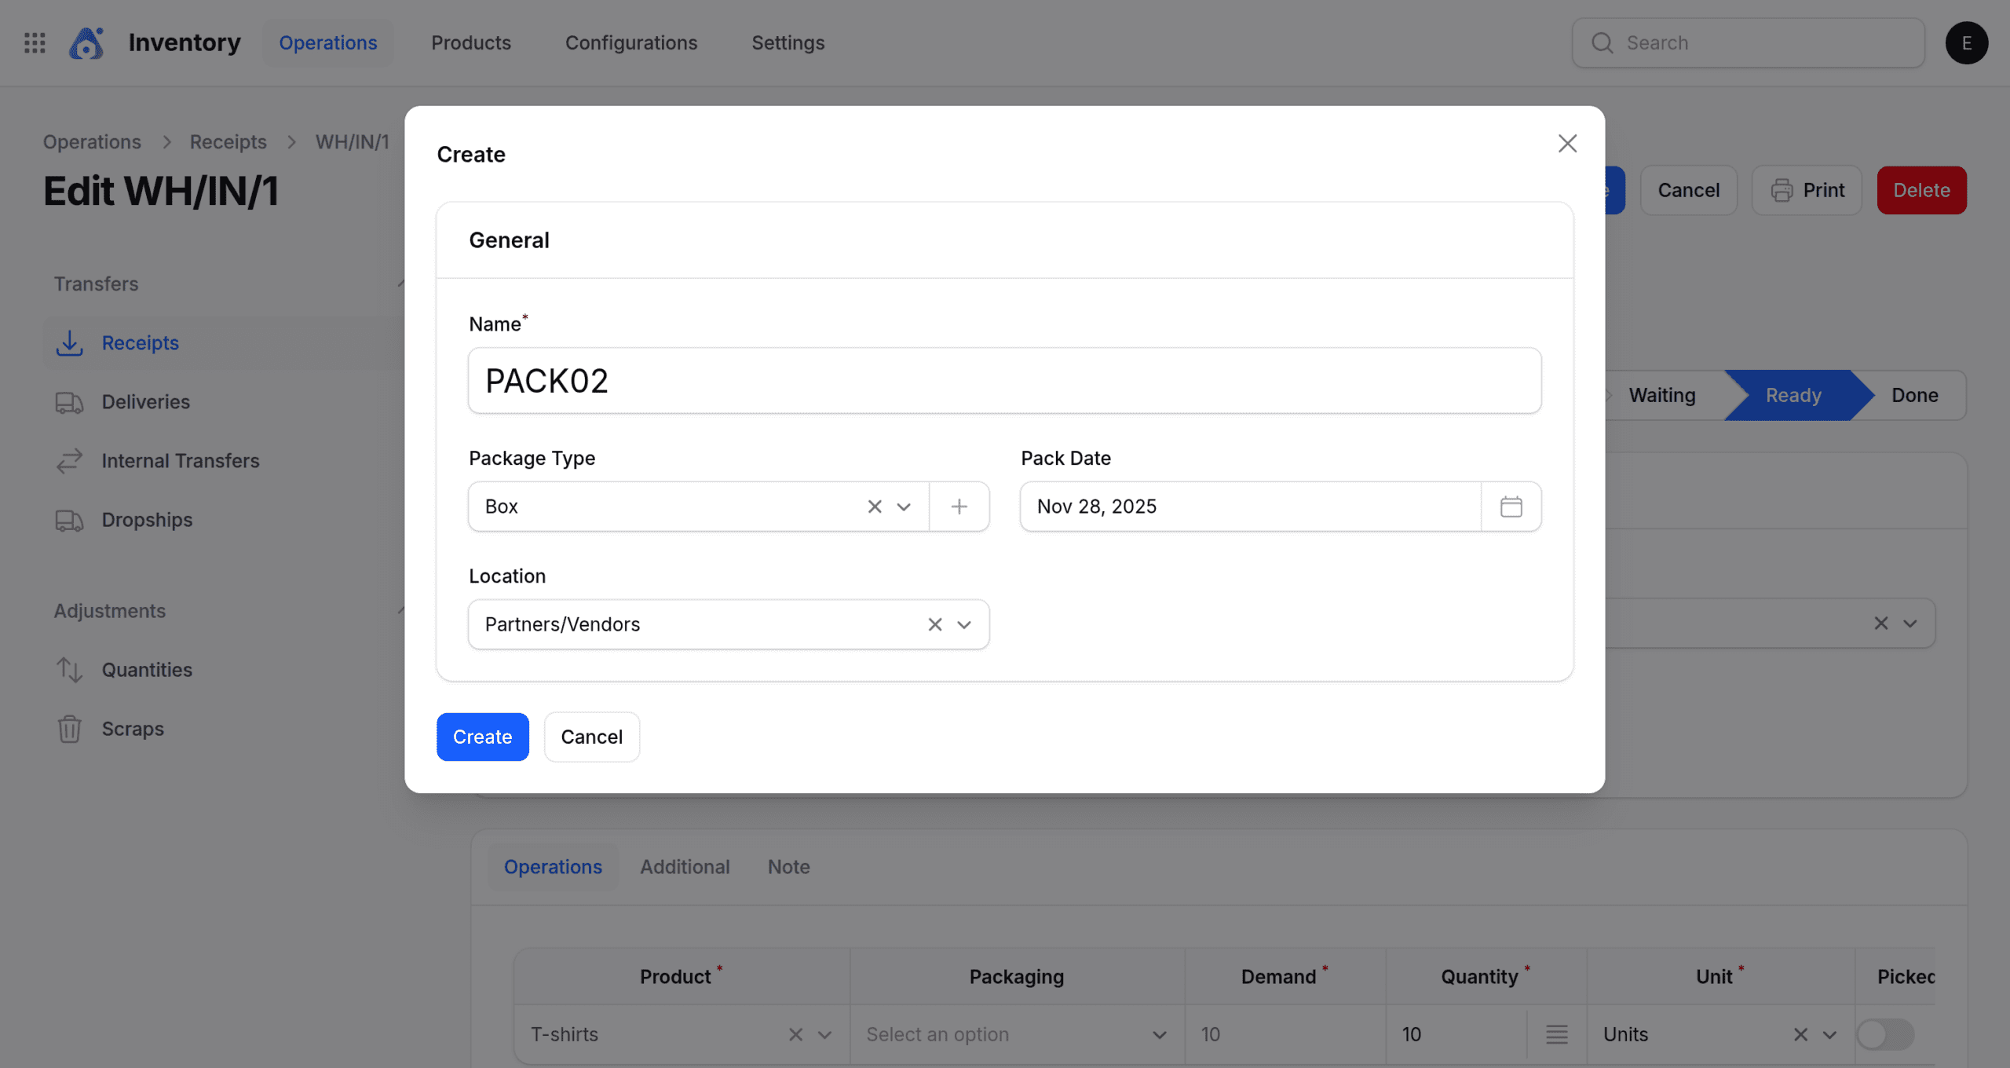Click the Quantities sidebar icon

[x=70, y=669]
